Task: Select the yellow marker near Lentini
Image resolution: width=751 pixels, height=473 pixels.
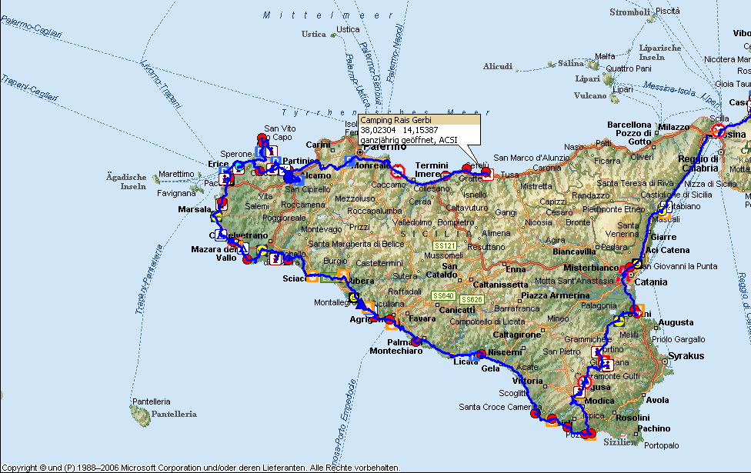Action: click(619, 321)
